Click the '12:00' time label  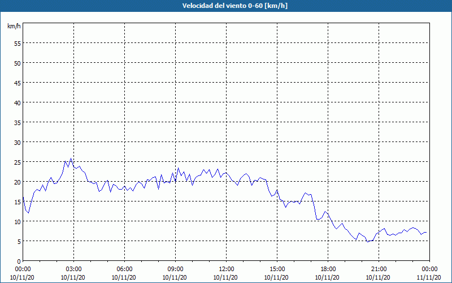(227, 269)
